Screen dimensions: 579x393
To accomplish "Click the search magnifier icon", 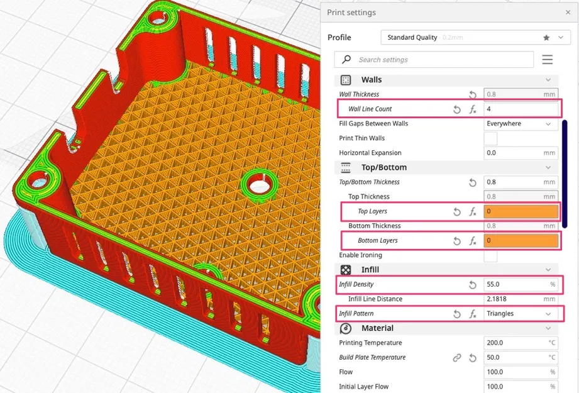I will tap(346, 59).
